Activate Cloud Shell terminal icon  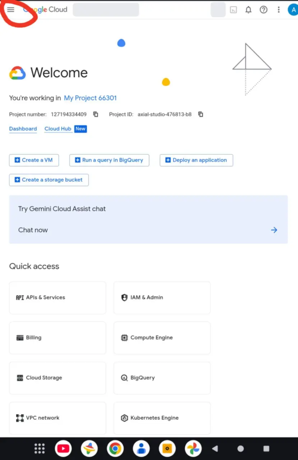point(233,10)
